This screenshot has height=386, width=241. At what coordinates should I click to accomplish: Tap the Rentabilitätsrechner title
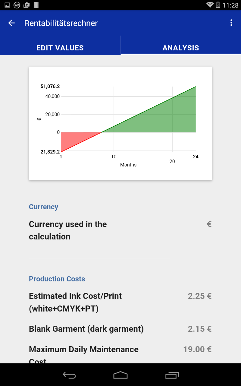point(61,23)
